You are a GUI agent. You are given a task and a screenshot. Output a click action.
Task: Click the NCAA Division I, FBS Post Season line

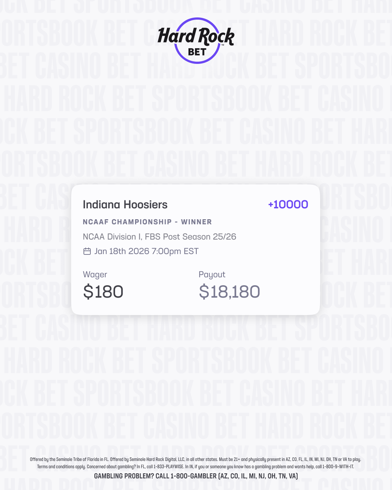click(159, 237)
